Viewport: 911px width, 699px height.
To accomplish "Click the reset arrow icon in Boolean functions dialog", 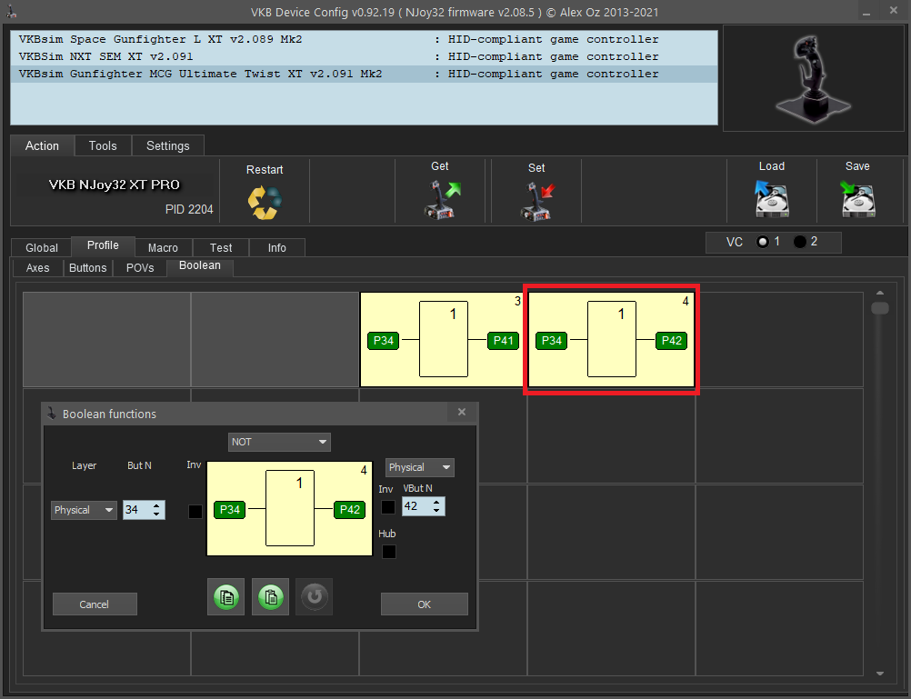I will coord(315,596).
